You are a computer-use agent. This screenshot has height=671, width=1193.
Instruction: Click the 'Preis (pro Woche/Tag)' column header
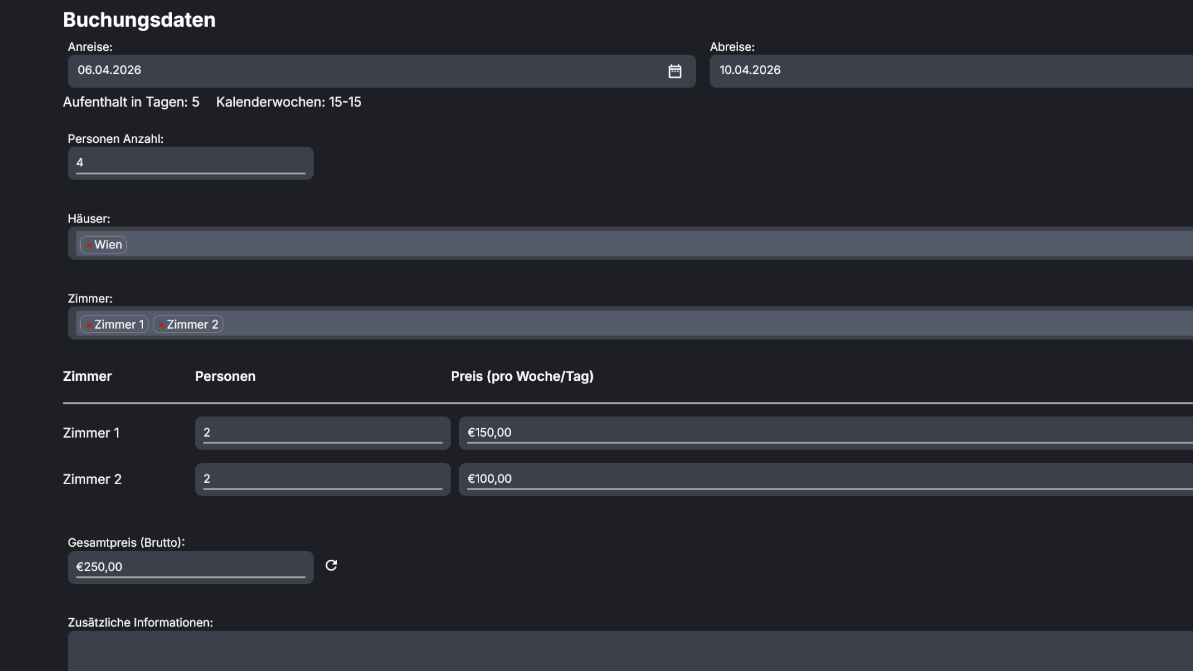click(x=522, y=377)
